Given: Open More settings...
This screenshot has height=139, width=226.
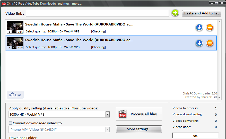Looking at the screenshot, I should pyautogui.click(x=139, y=129).
